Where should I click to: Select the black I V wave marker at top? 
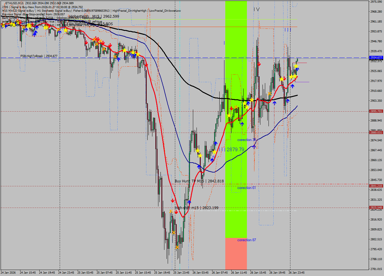pyautogui.click(x=256, y=9)
